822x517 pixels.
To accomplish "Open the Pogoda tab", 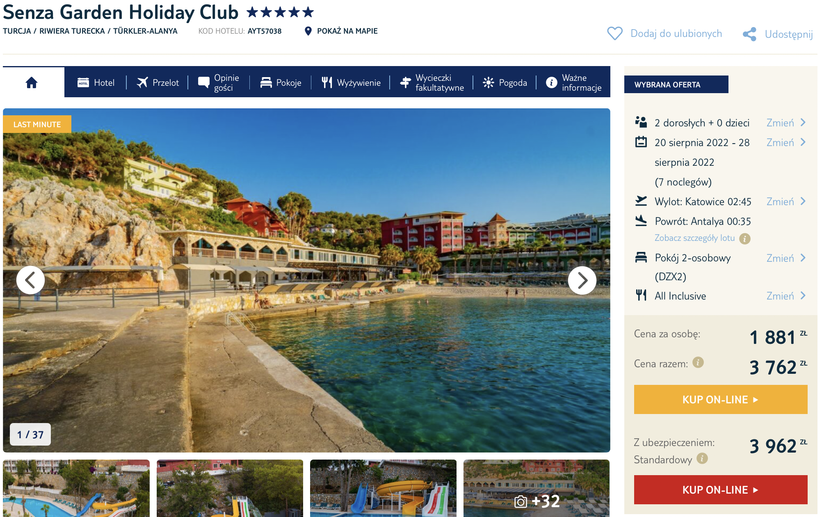I will pyautogui.click(x=505, y=82).
